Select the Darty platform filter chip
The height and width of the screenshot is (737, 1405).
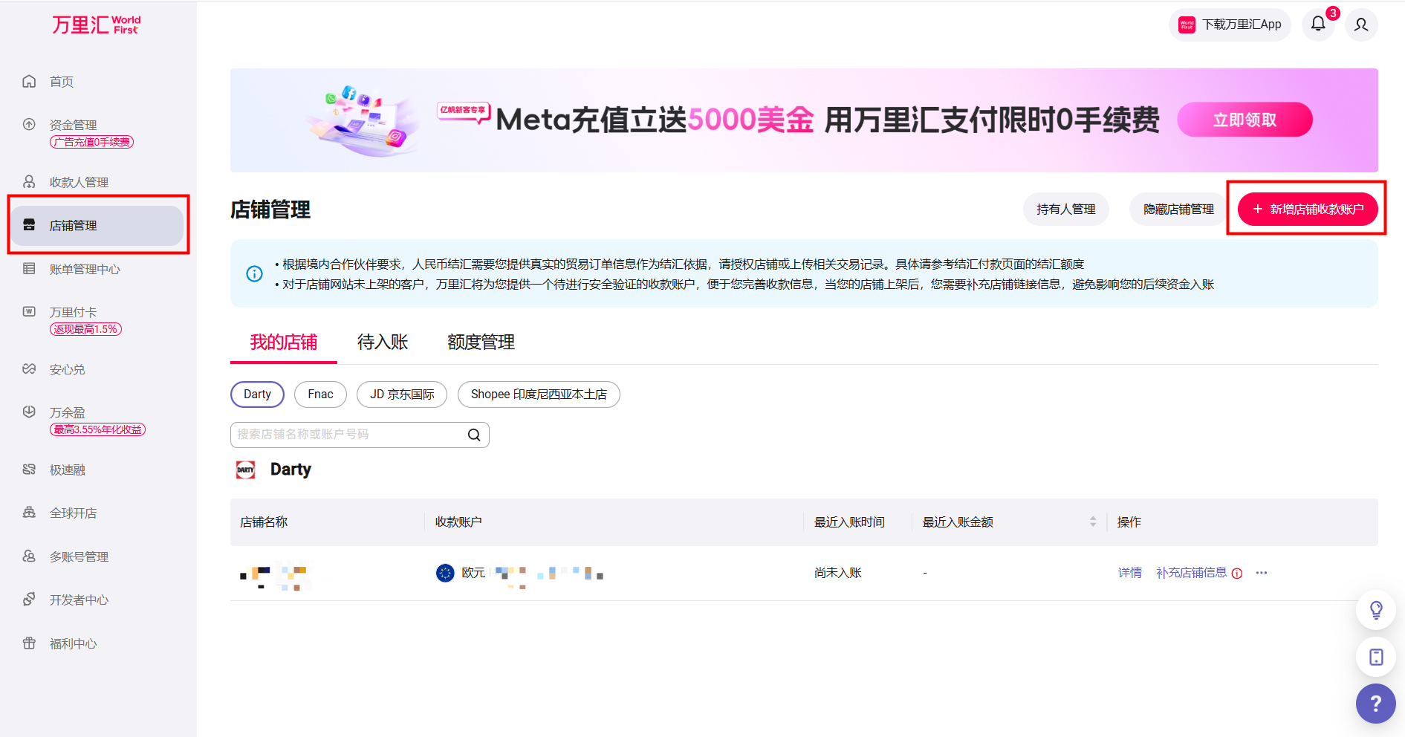click(257, 395)
